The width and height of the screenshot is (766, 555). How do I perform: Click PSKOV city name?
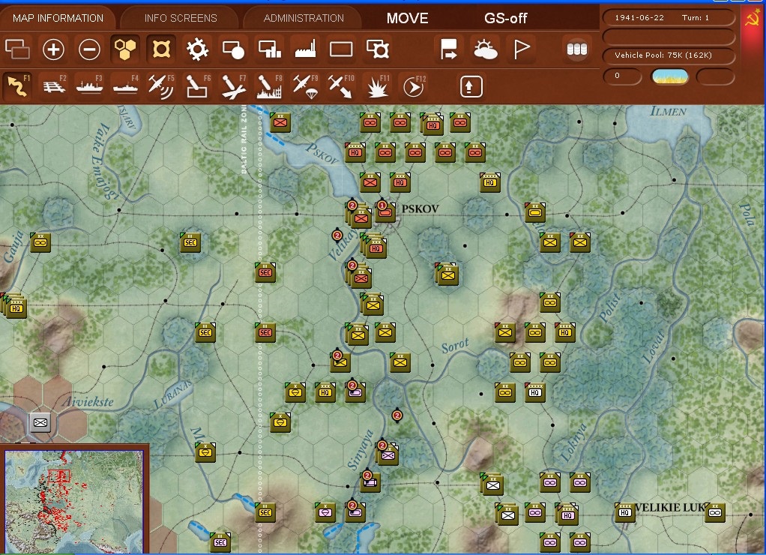[420, 208]
